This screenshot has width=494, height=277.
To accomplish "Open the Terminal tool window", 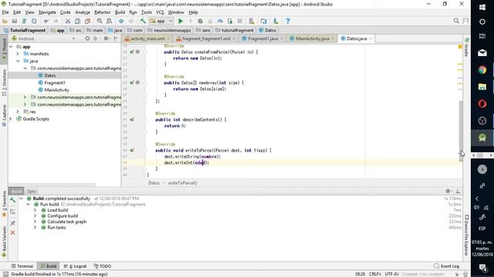I will click(22, 266).
